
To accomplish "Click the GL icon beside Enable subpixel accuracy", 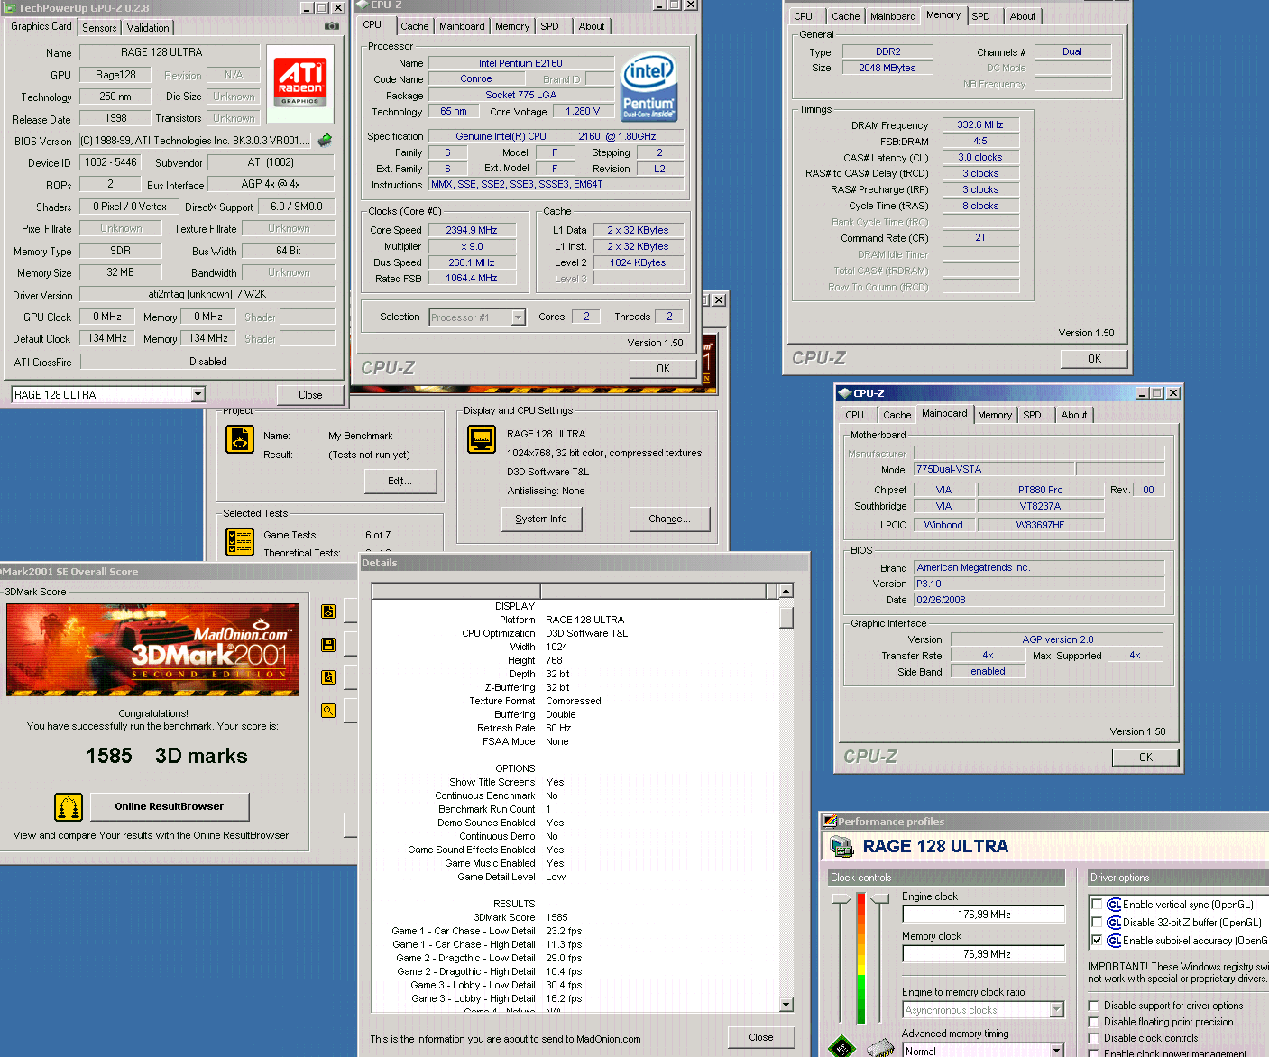I will click(x=1114, y=941).
